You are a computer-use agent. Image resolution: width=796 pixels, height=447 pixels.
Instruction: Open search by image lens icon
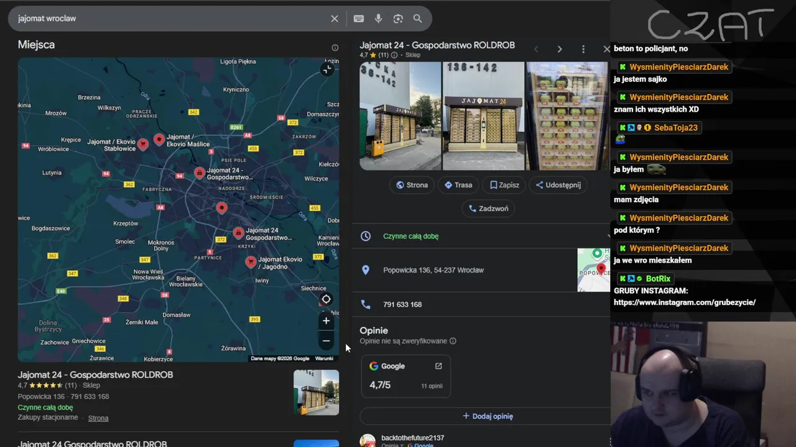coord(398,19)
